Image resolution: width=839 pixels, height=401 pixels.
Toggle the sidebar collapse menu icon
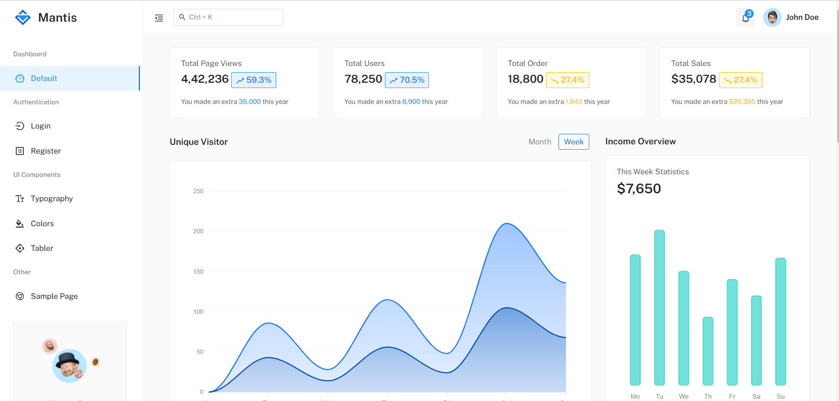point(159,18)
